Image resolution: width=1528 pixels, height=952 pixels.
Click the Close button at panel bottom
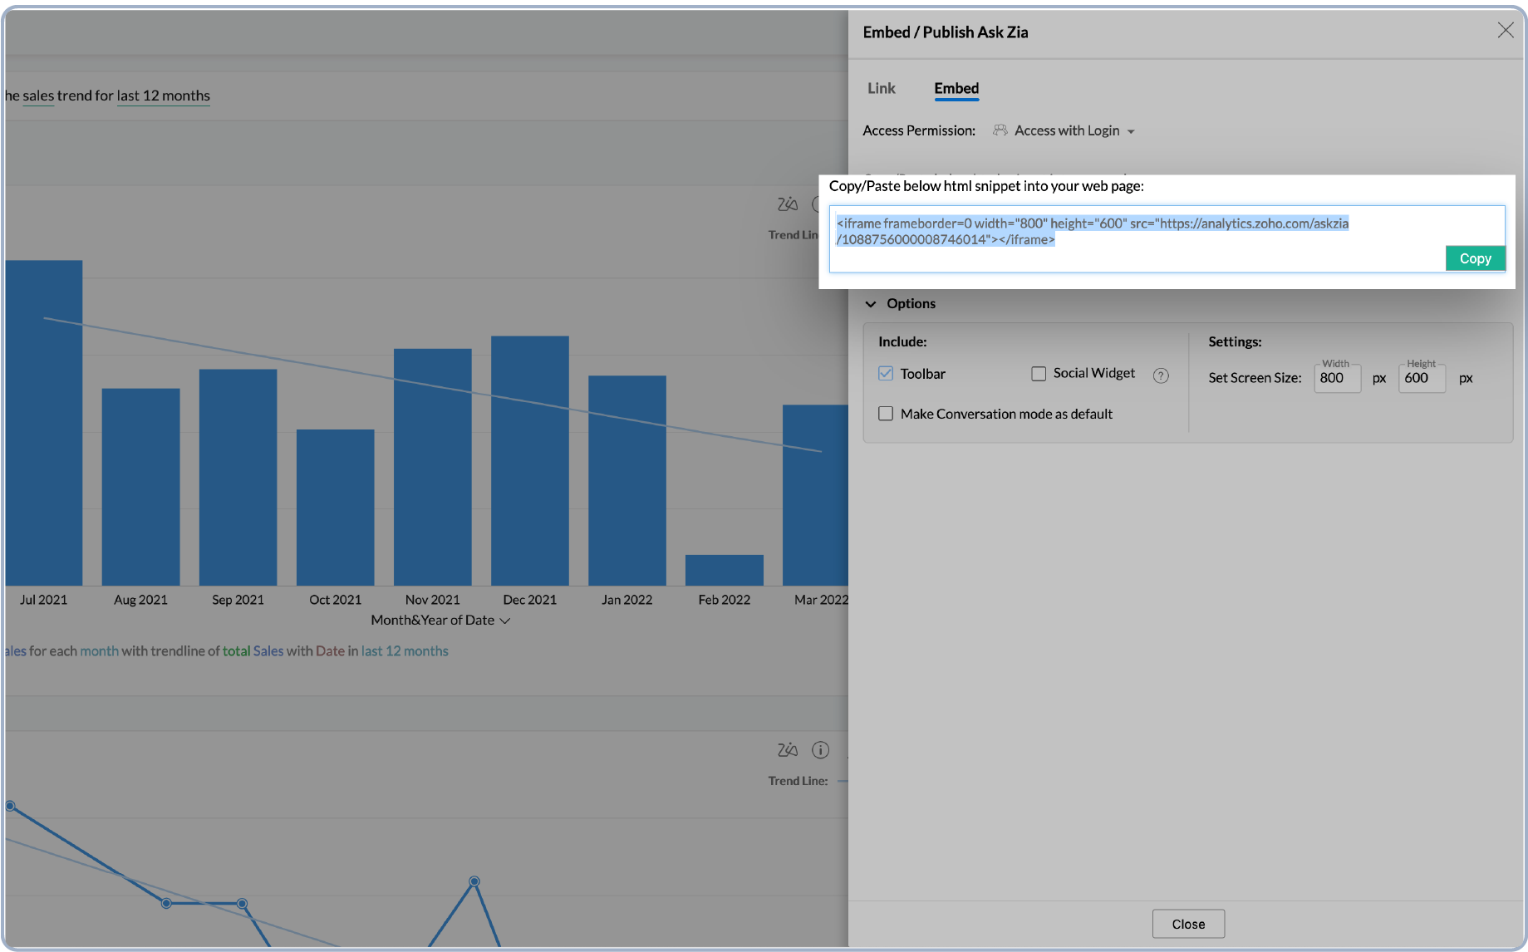1187,924
